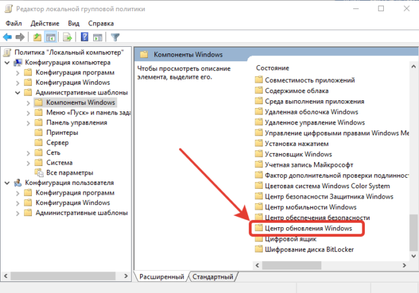This screenshot has height=293, width=419.
Task: Select Компоненты Windows in the tree
Action: pyautogui.click(x=80, y=103)
